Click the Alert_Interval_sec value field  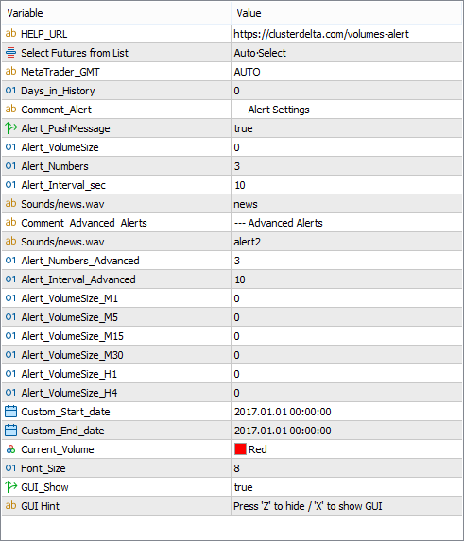point(347,185)
